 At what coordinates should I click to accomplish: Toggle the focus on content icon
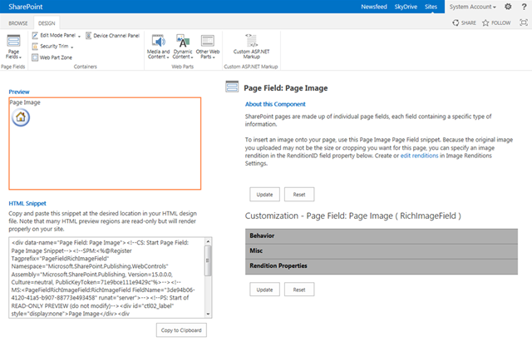pos(524,22)
